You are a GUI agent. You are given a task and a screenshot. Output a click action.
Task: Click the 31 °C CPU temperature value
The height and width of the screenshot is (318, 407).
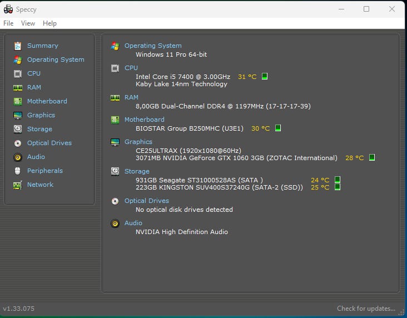(247, 77)
